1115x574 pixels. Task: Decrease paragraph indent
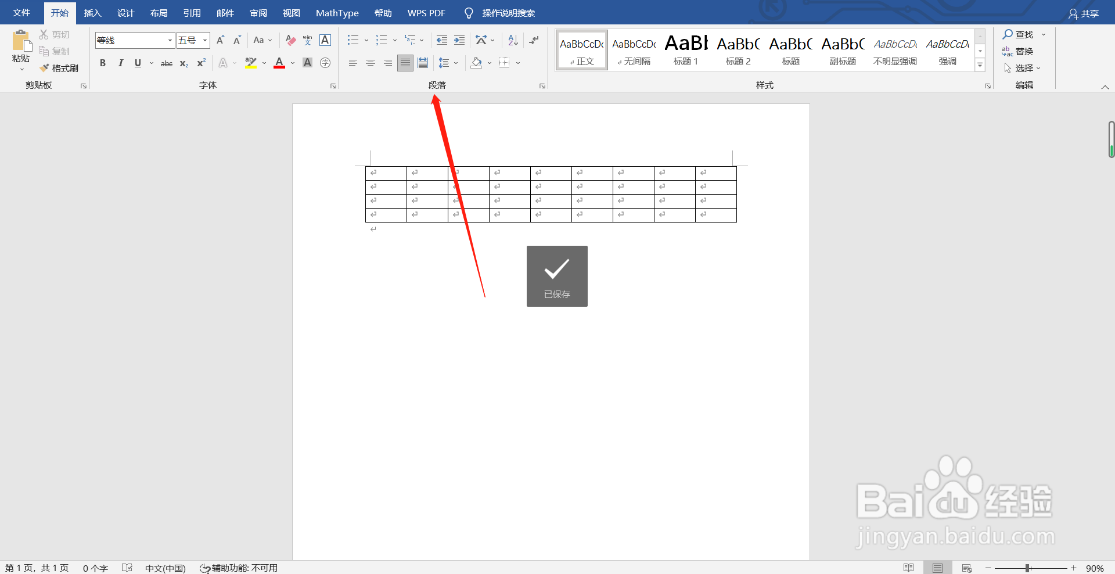point(442,40)
